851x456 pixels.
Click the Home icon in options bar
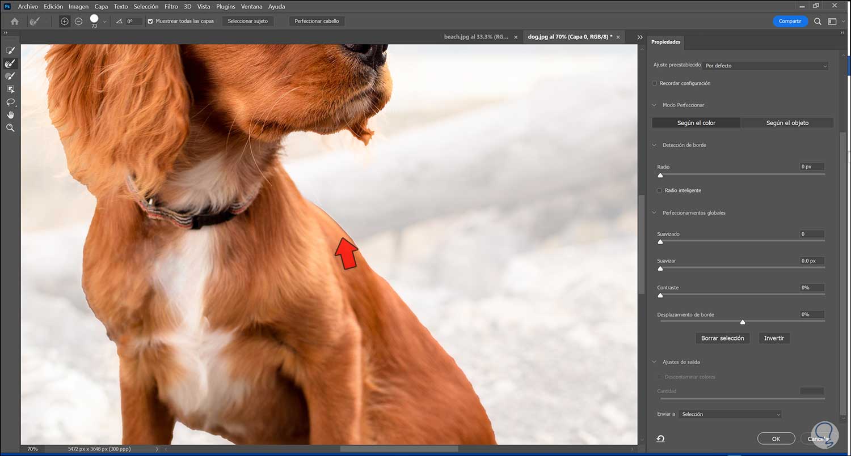click(x=15, y=22)
